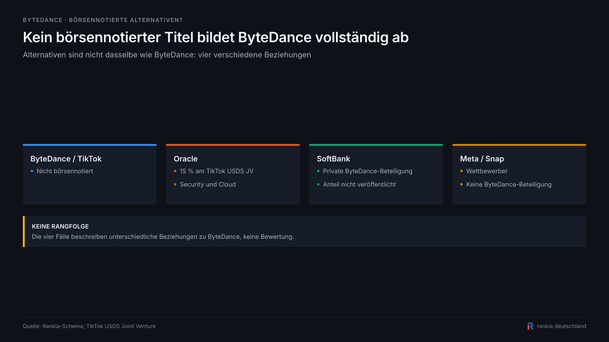The width and height of the screenshot is (609, 342).
Task: Click 'Private ByteDance-Beteiligung' bullet text
Action: [x=368, y=171]
